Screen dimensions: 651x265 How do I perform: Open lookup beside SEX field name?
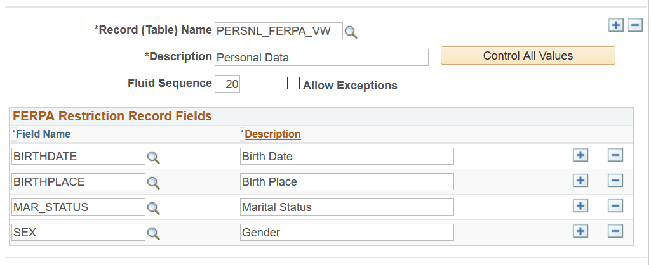(x=153, y=233)
